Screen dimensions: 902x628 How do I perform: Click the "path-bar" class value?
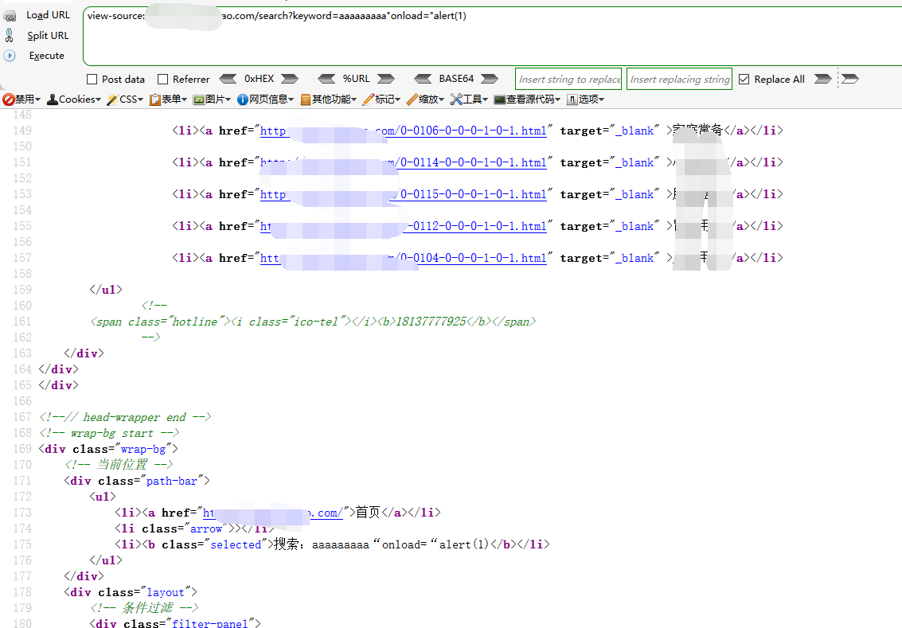click(171, 481)
